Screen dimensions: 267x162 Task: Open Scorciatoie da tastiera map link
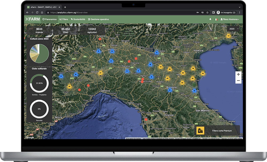tap(133, 138)
